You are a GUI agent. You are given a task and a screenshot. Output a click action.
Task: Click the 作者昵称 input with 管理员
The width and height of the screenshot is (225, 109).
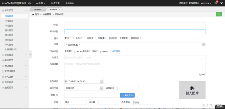click(143, 102)
